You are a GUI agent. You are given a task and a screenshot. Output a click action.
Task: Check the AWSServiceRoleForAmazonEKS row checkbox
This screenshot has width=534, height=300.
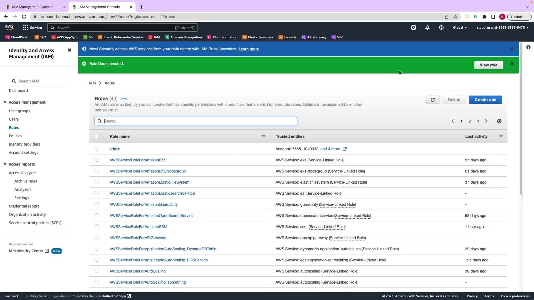(x=97, y=160)
